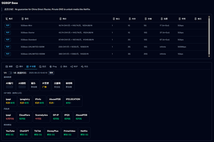
Task: Click the ChatGPT media unlock card
Action: point(24,133)
